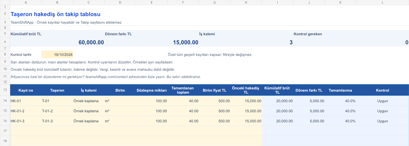This screenshot has width=409, height=146.
Task: Click the 'Kontrol gereken' summary label
Action: [x=308, y=34]
